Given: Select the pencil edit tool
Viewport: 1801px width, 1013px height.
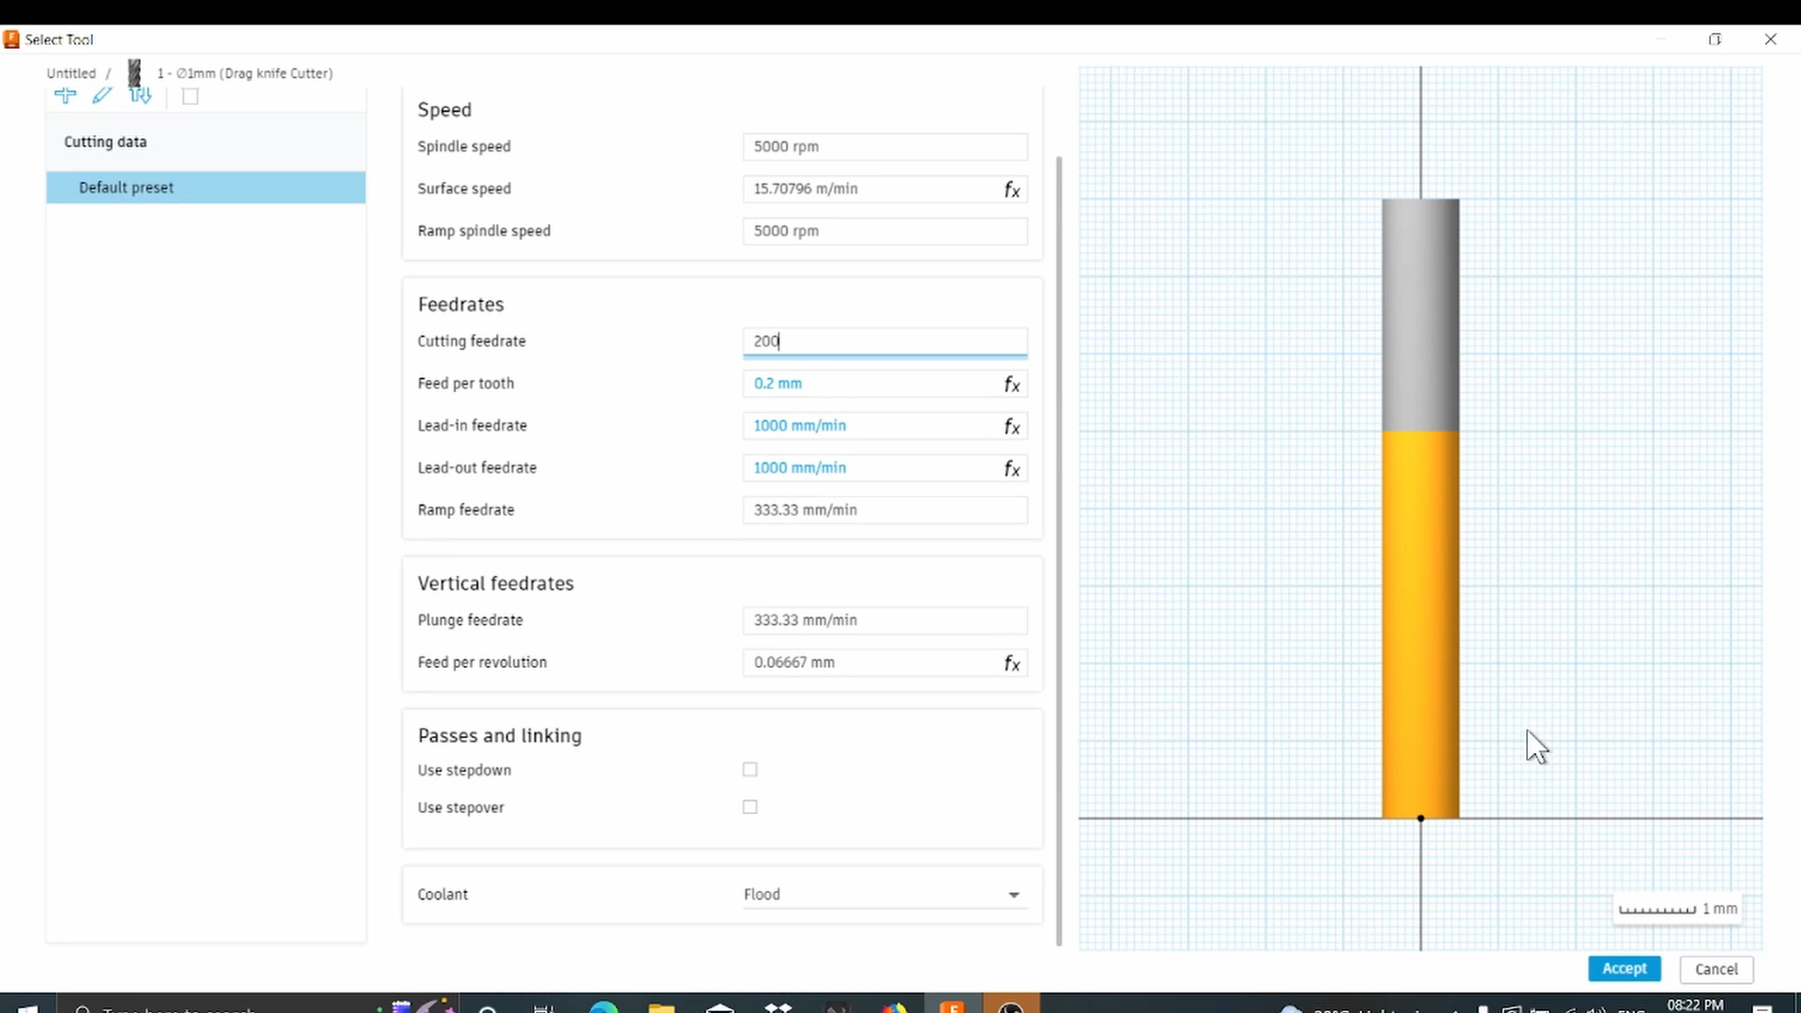Looking at the screenshot, I should point(103,96).
